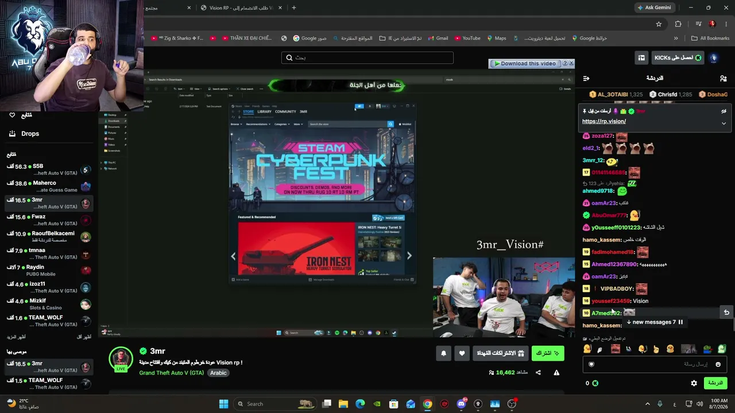Open Maps bookmark in bookmarks bar

[496, 38]
